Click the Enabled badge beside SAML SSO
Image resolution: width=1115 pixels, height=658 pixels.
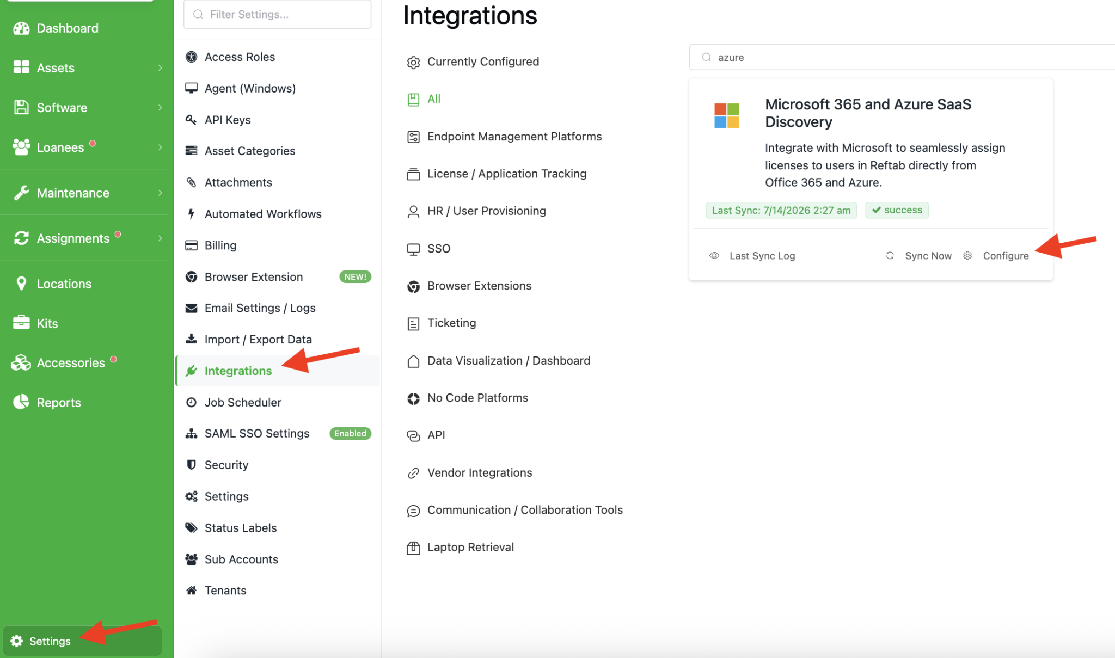point(350,434)
